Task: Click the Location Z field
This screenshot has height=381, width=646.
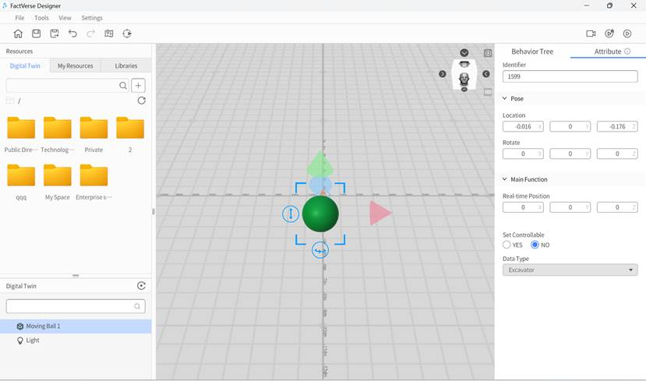Action: pyautogui.click(x=617, y=127)
